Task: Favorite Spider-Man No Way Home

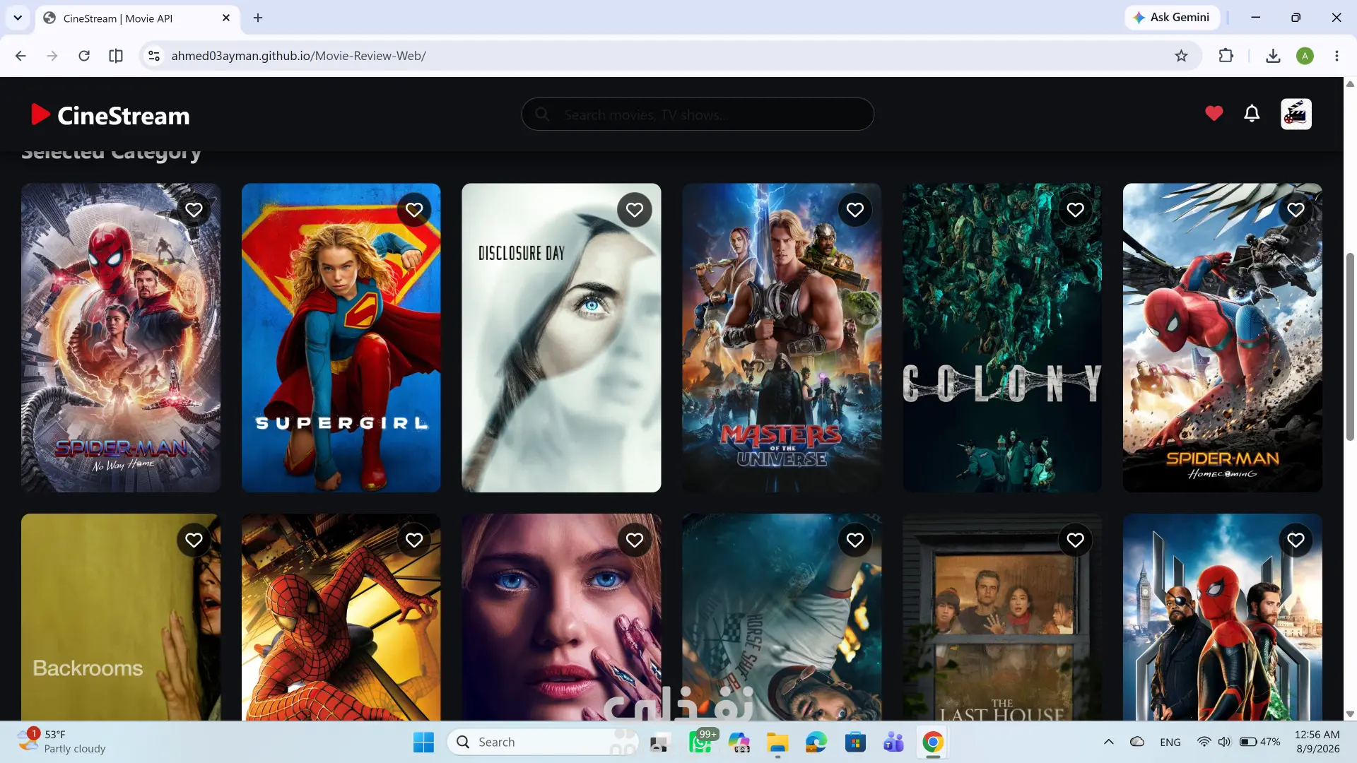Action: coord(194,210)
